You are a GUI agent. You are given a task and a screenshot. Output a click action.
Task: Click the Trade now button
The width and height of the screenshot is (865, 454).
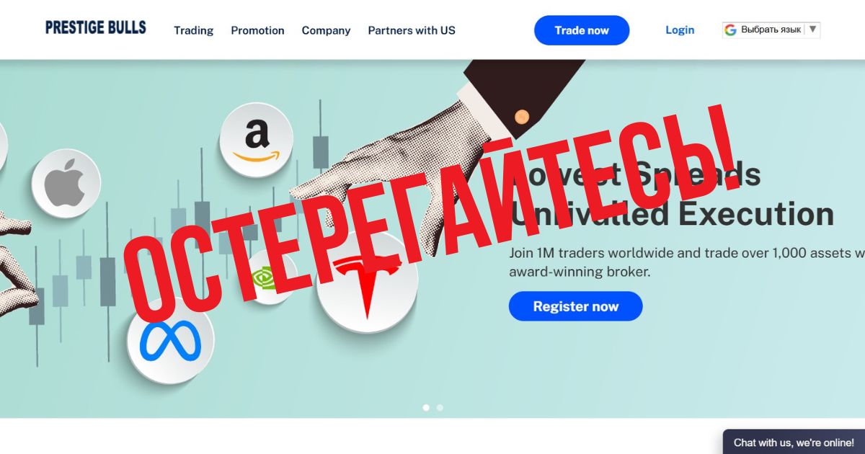click(x=582, y=30)
